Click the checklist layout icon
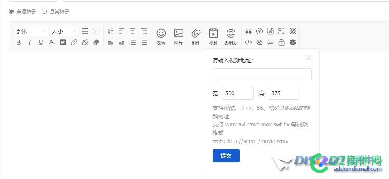Screen dimensions: 389x179 pyautogui.click(x=282, y=31)
